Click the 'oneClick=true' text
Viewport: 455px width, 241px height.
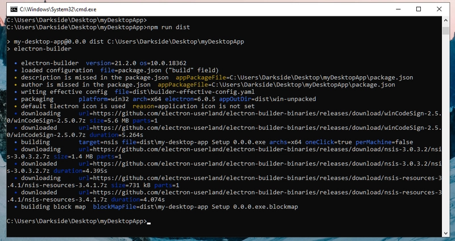click(329, 142)
